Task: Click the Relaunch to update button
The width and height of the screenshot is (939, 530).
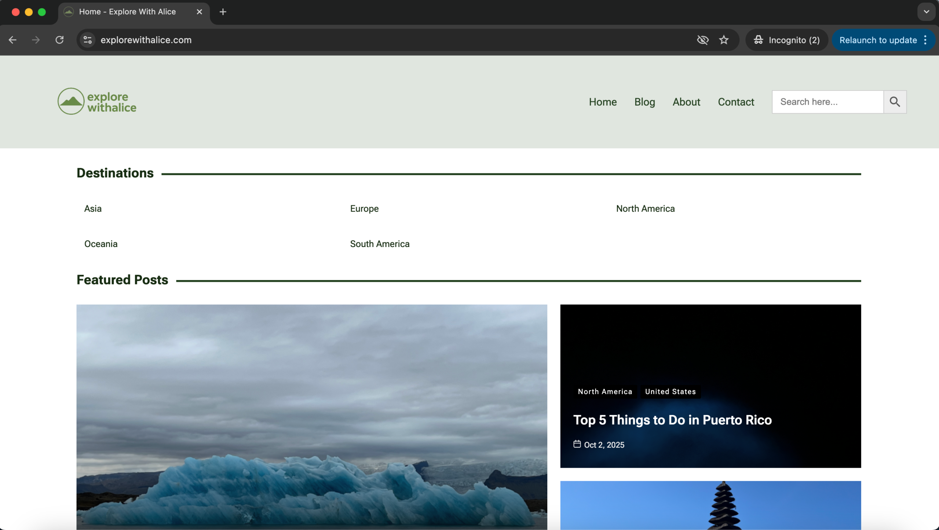Action: tap(878, 40)
